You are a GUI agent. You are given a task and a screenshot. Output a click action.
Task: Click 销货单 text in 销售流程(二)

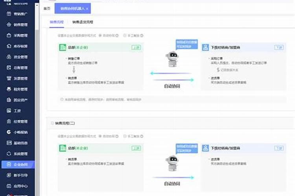72,159
